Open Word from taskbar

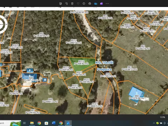[54, 123]
